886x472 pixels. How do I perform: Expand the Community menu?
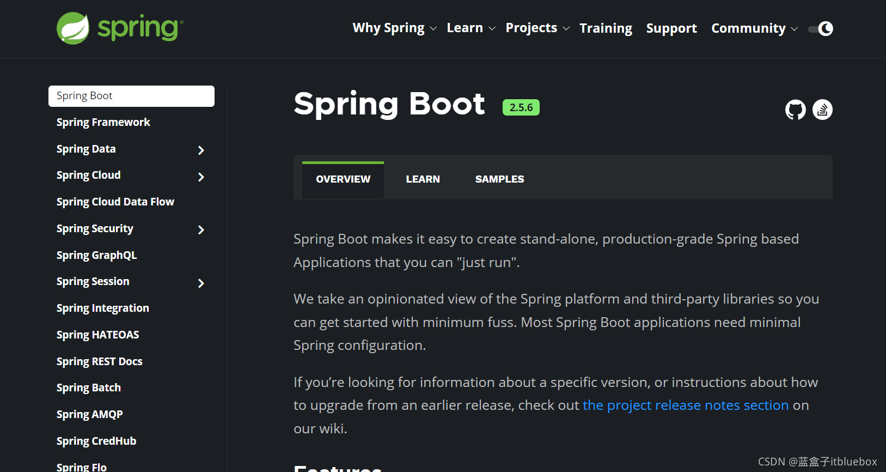[x=754, y=28]
